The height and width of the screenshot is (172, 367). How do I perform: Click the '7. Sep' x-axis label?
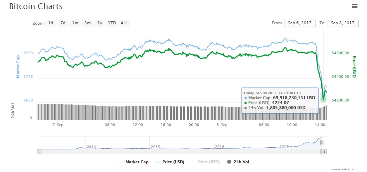click(x=58, y=125)
